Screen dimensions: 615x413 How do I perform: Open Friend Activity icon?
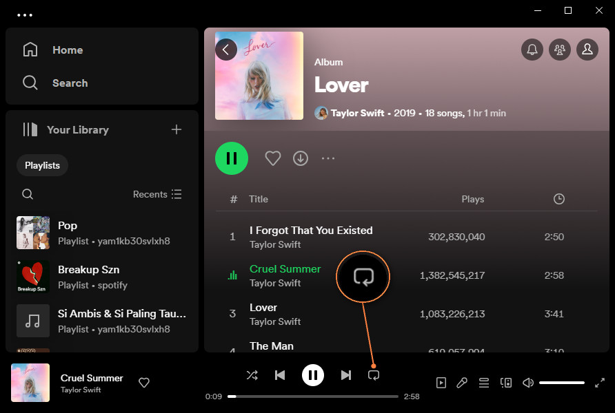(x=560, y=50)
